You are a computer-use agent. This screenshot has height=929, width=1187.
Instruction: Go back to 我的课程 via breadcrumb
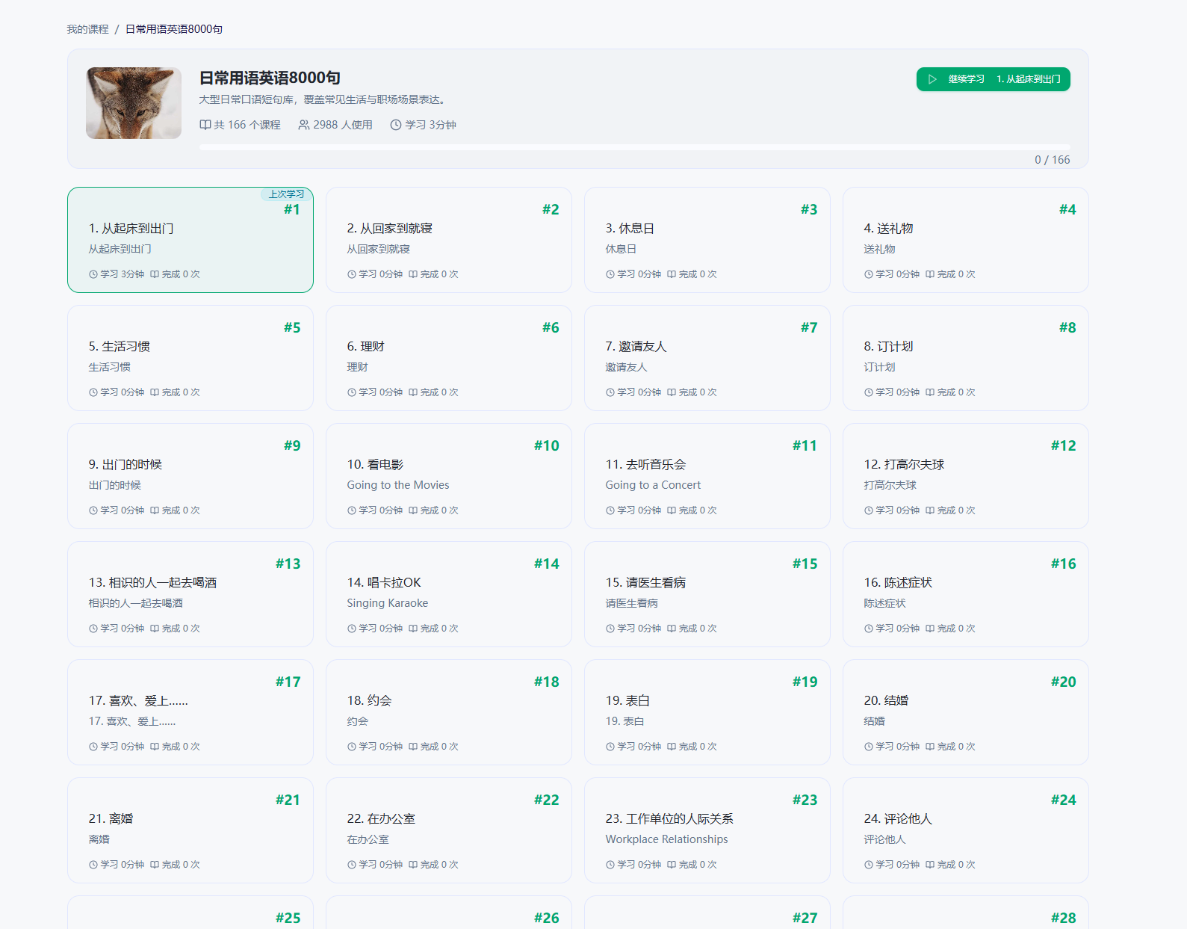pos(88,29)
